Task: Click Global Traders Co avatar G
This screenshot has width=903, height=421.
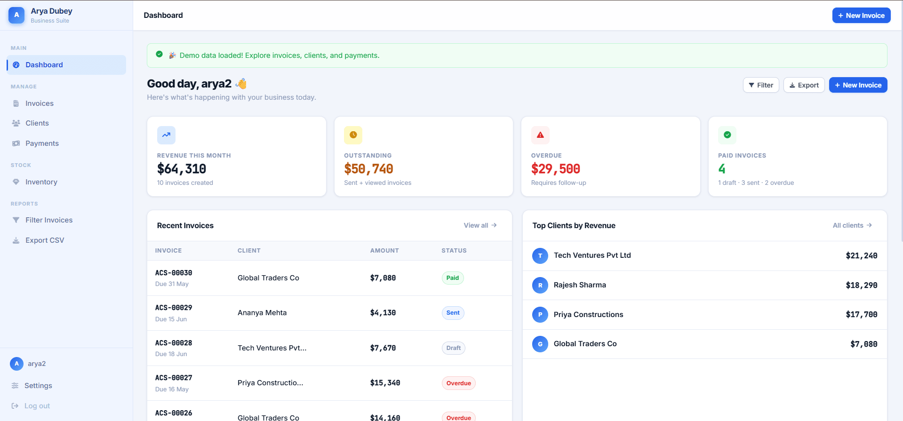Action: click(540, 344)
